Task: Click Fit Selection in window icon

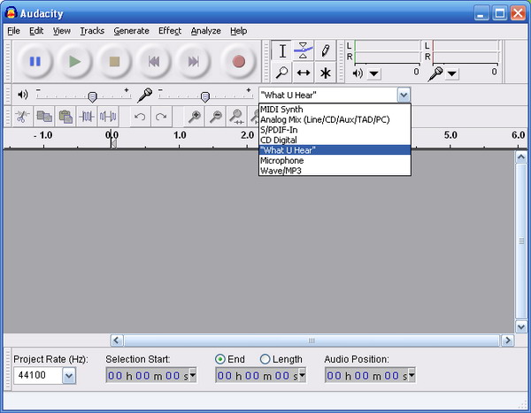Action: coord(236,117)
